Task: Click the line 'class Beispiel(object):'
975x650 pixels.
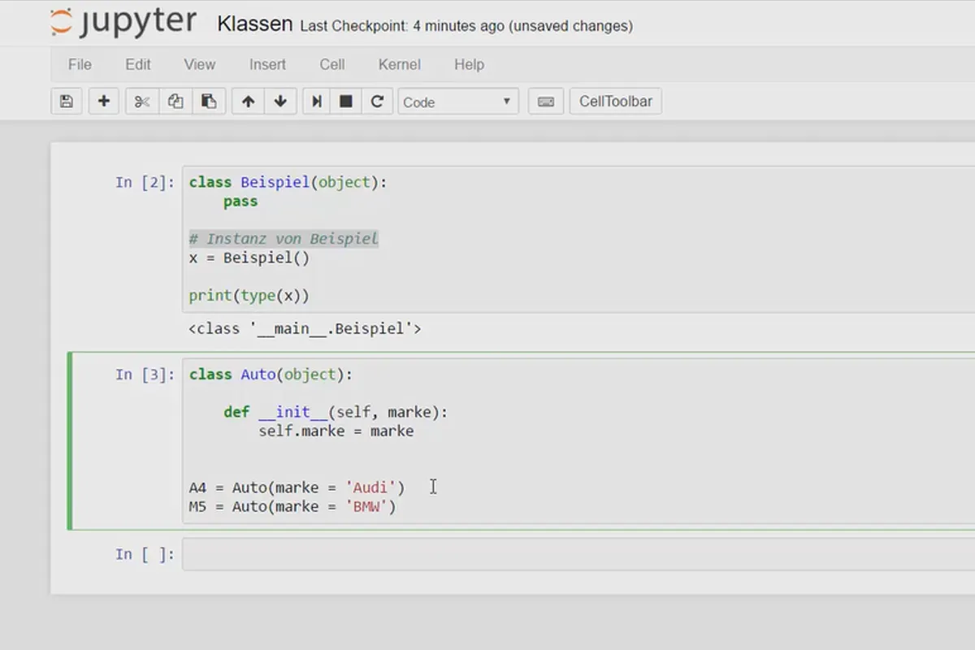Action: (288, 183)
